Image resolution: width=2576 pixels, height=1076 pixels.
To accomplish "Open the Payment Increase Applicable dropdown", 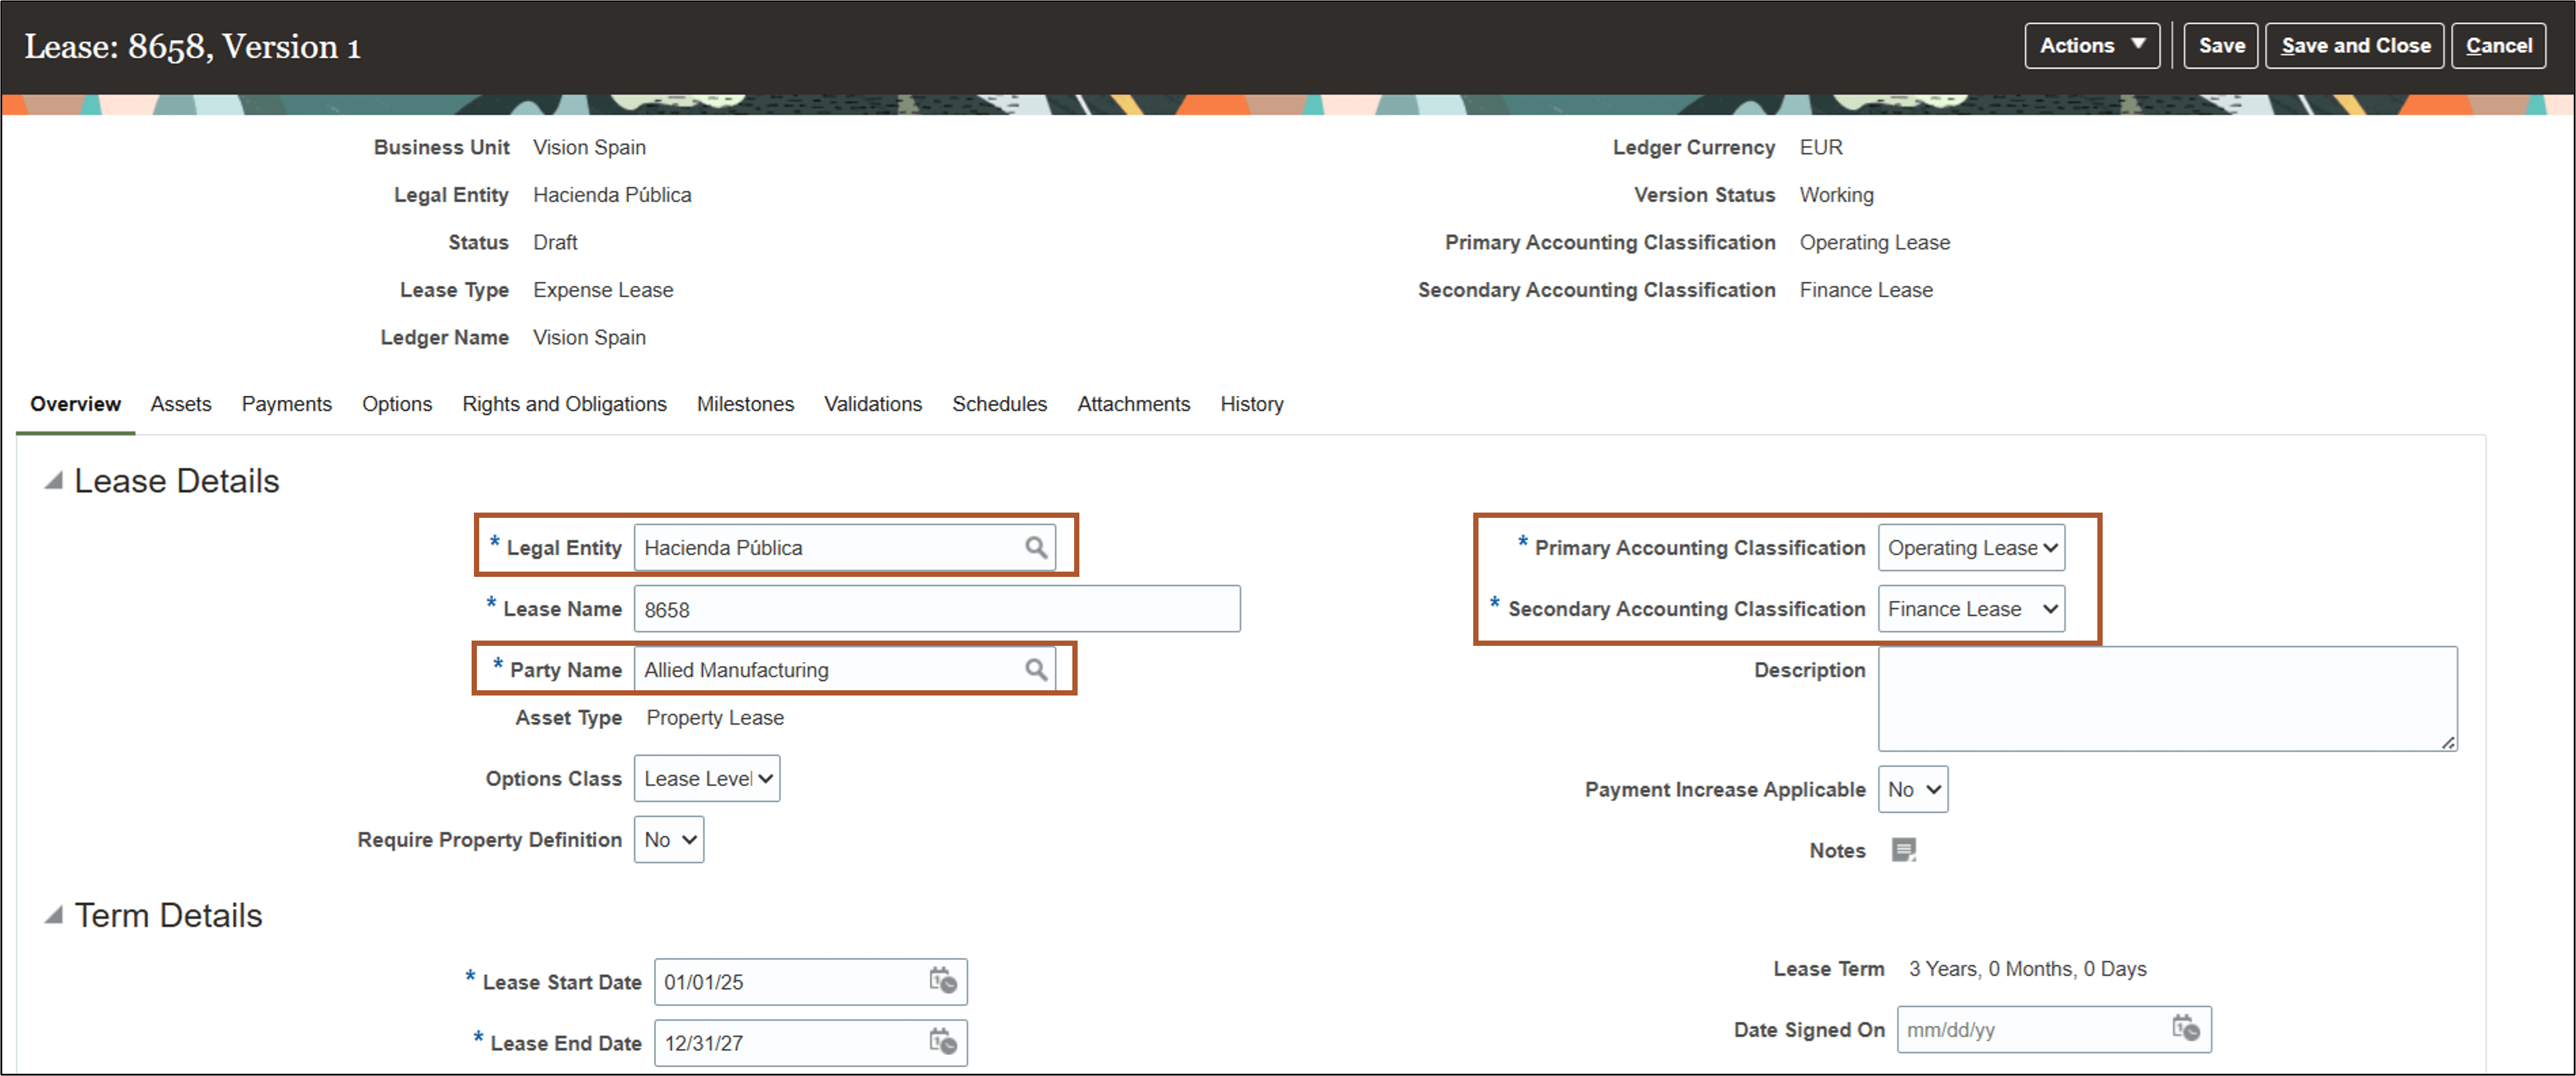I will coord(1912,789).
